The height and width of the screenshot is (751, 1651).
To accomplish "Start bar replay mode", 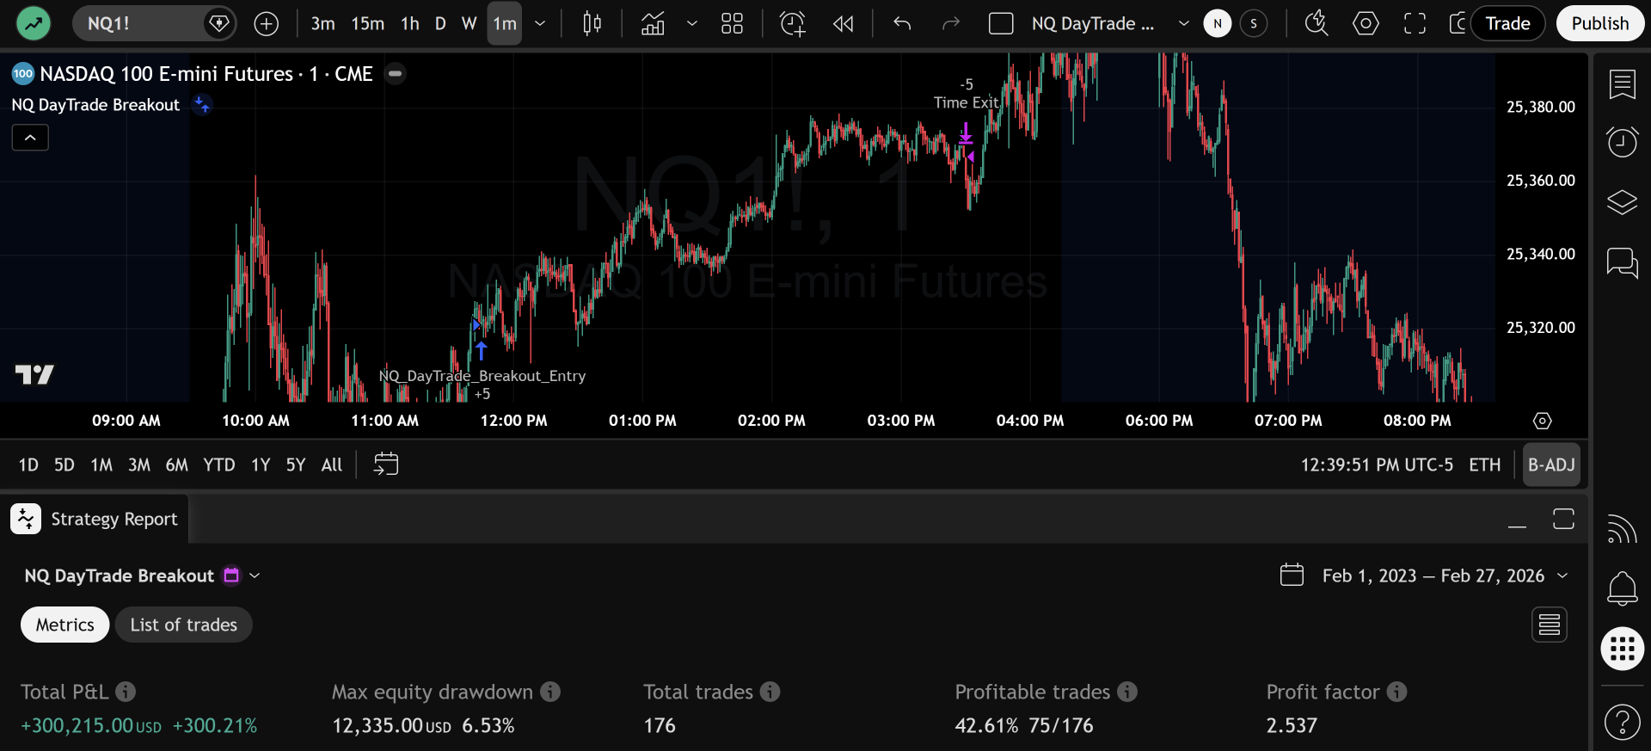I will 844,23.
